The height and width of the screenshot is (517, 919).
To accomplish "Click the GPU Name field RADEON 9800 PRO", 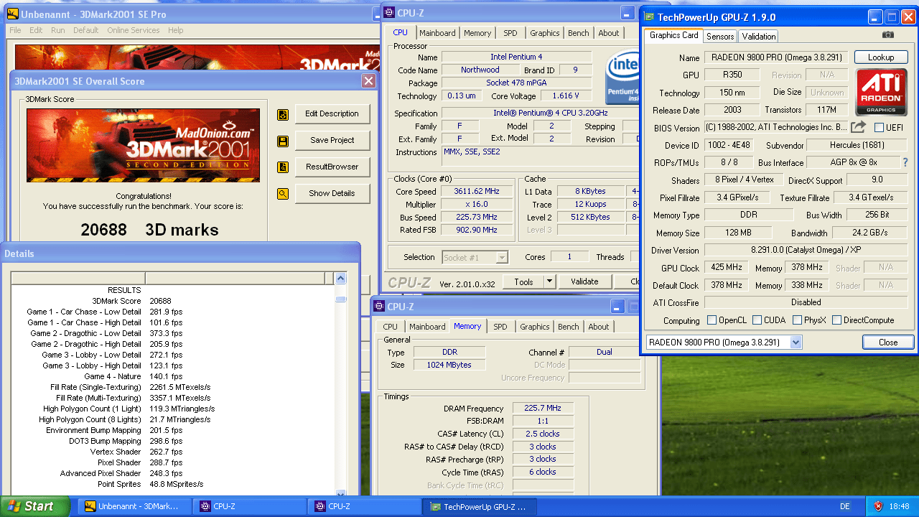I will (x=776, y=57).
